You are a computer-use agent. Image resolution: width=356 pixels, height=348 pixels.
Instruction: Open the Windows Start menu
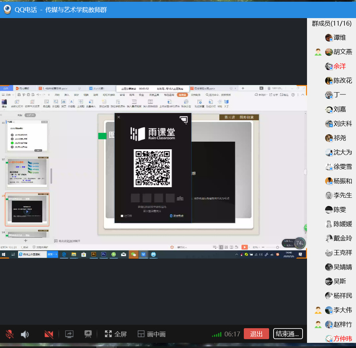click(4, 254)
